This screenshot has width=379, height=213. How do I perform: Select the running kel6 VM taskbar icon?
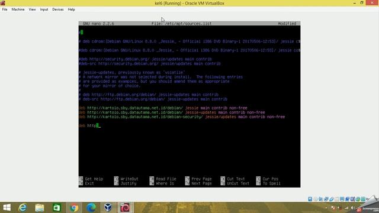click(x=125, y=208)
